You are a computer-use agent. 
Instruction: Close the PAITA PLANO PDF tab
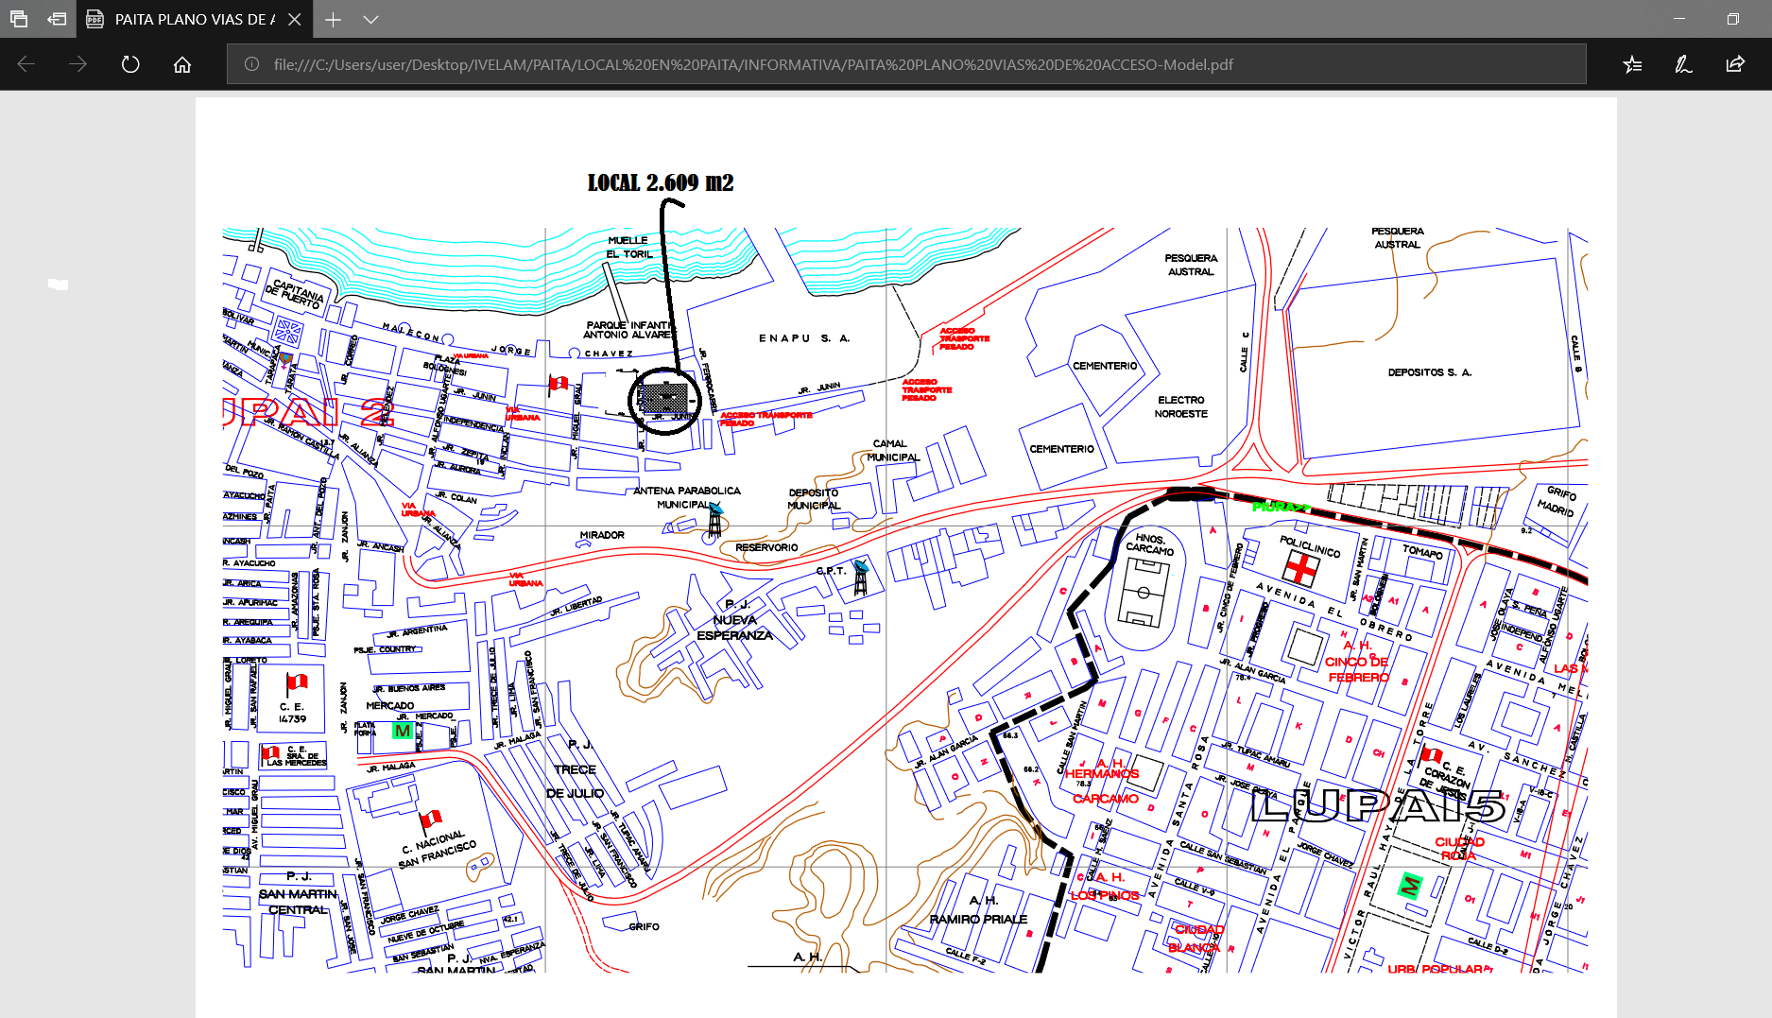(x=295, y=19)
